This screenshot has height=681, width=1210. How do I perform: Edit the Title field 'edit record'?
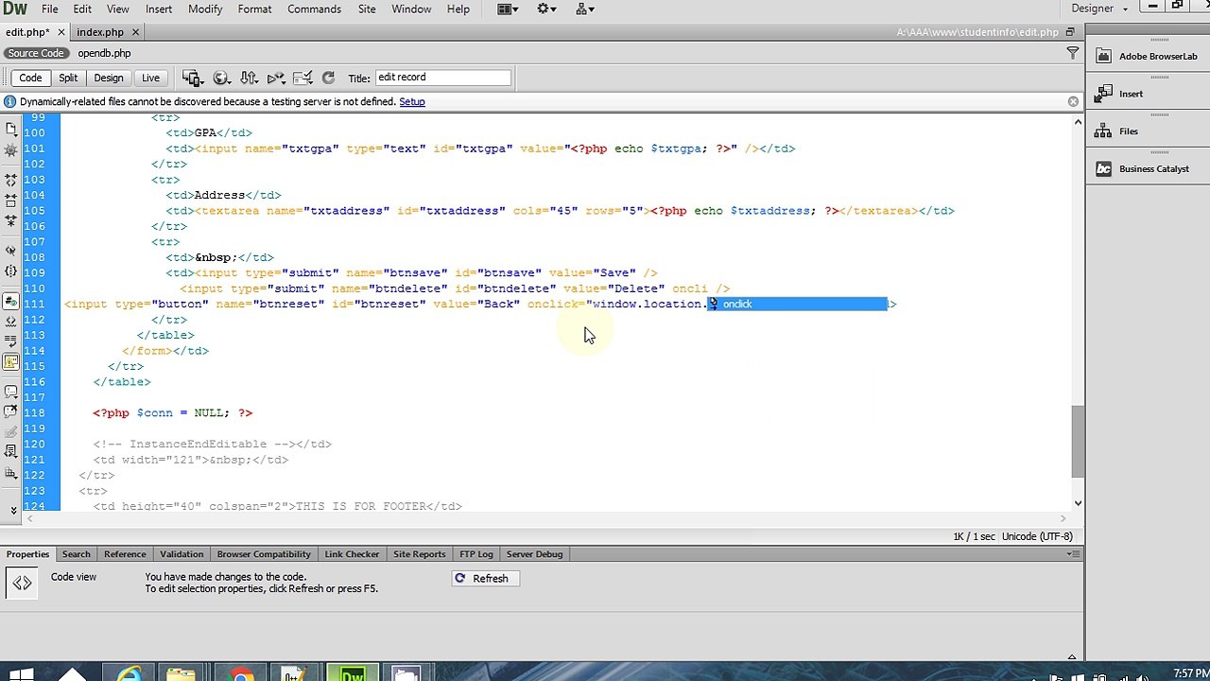(x=442, y=78)
